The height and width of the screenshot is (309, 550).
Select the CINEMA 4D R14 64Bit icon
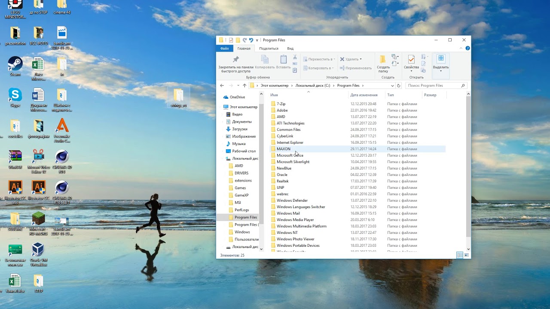(62, 193)
